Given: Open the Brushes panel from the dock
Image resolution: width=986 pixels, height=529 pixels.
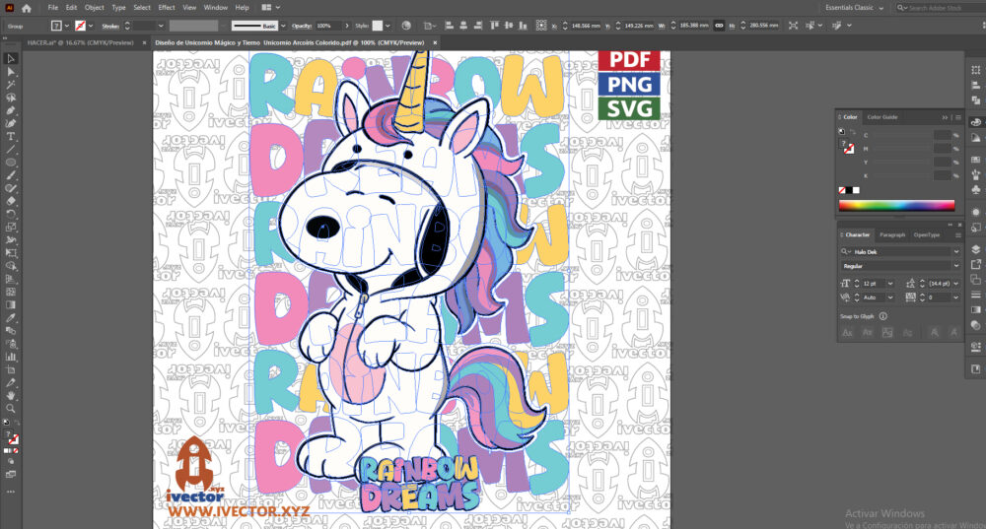Looking at the screenshot, I should [975, 174].
